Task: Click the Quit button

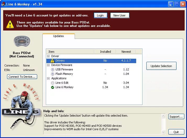Action: tap(176, 132)
